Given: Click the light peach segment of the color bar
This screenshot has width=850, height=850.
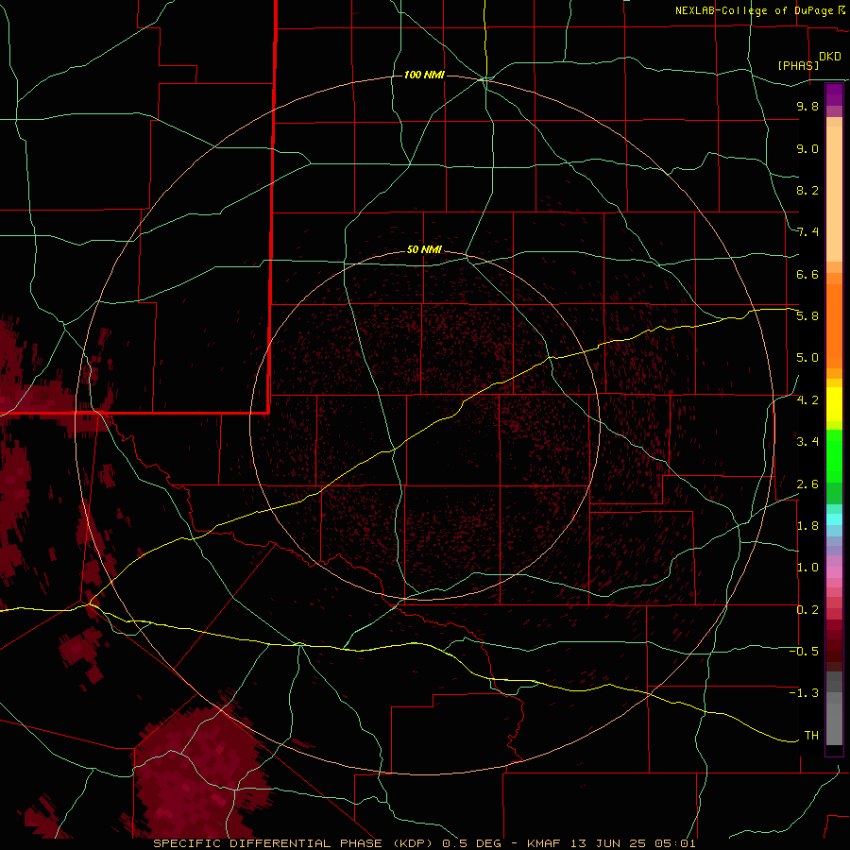Looking at the screenshot, I should 834,194.
